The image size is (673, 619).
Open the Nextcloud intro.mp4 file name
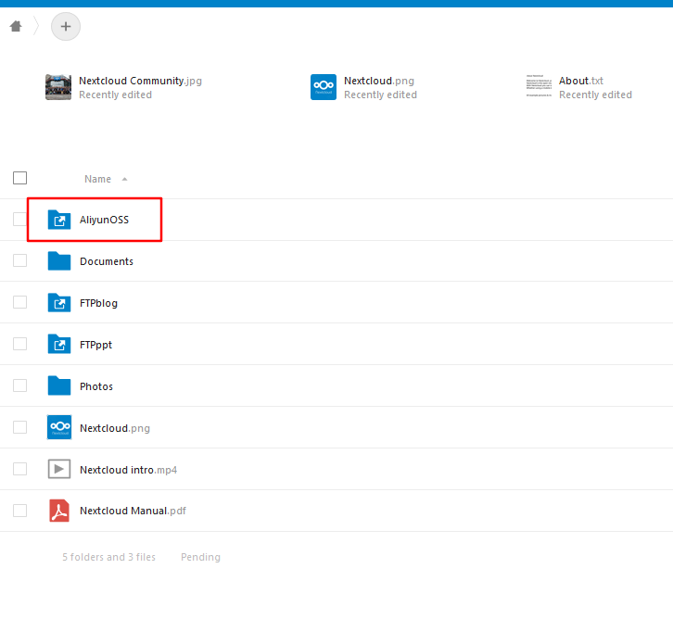(x=128, y=470)
